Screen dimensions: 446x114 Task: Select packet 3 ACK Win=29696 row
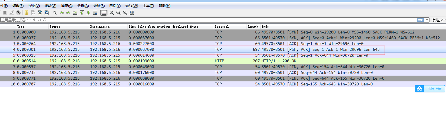223,44
